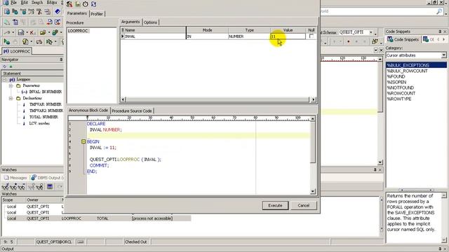Click the first icon in the top main toolbar row
This screenshot has width=449, height=252.
click(7, 12)
